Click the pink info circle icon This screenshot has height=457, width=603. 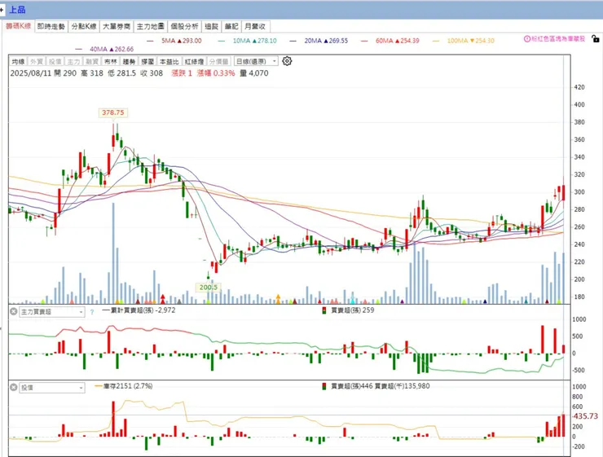tap(527, 39)
